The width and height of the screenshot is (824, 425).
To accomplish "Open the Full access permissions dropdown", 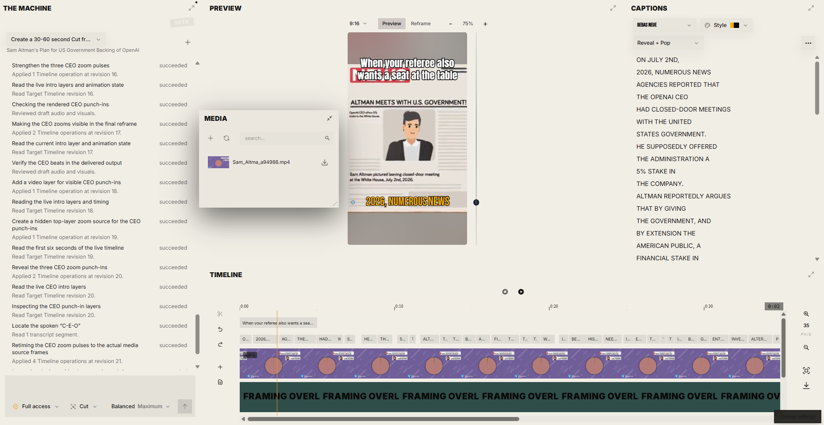I will point(36,406).
